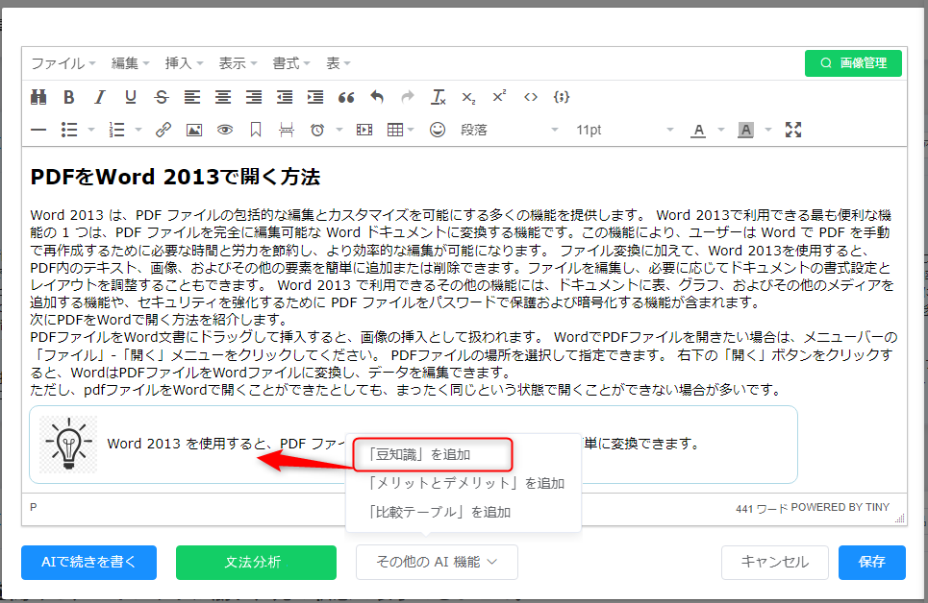928x603 pixels.
Task: Insert a blockquote
Action: (346, 97)
